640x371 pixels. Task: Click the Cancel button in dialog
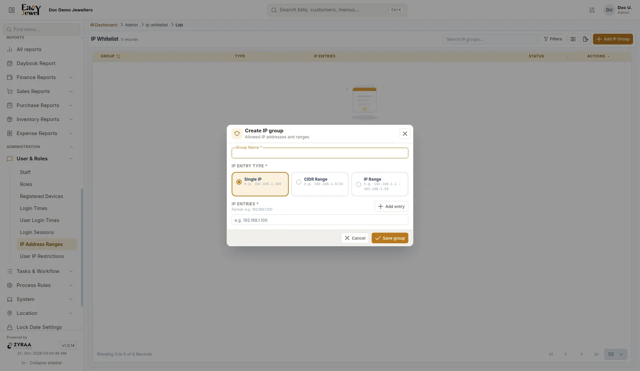(355, 238)
